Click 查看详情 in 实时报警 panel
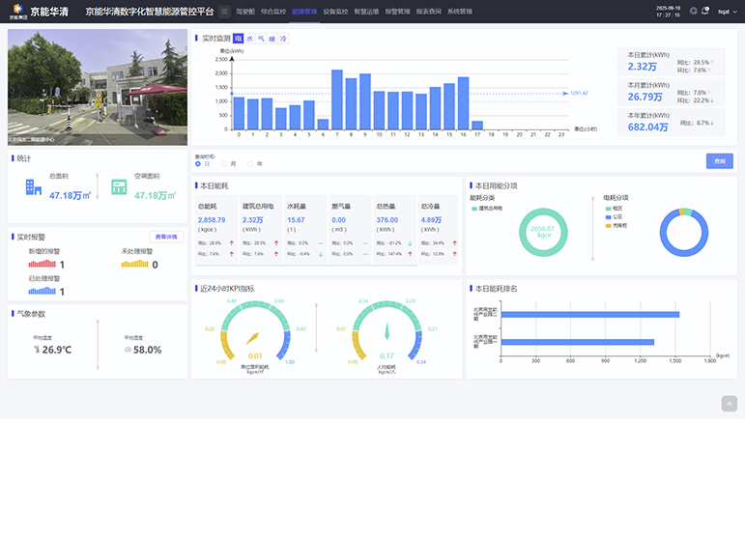This screenshot has width=745, height=537. click(166, 237)
